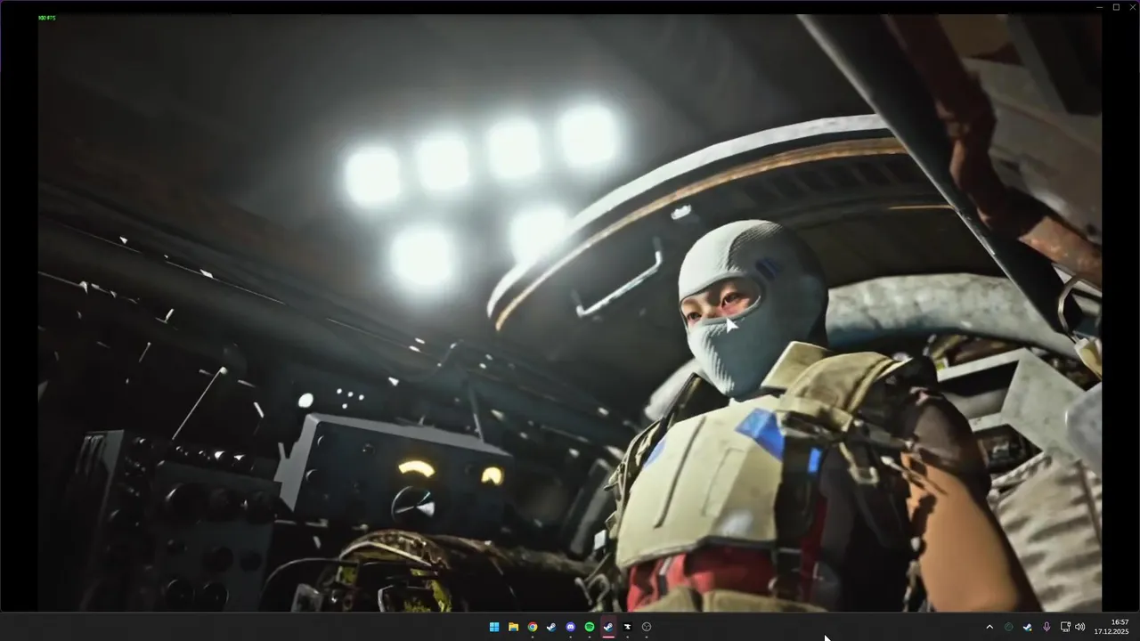Select the highlighted active Steam taskbar icon

[x=608, y=627]
